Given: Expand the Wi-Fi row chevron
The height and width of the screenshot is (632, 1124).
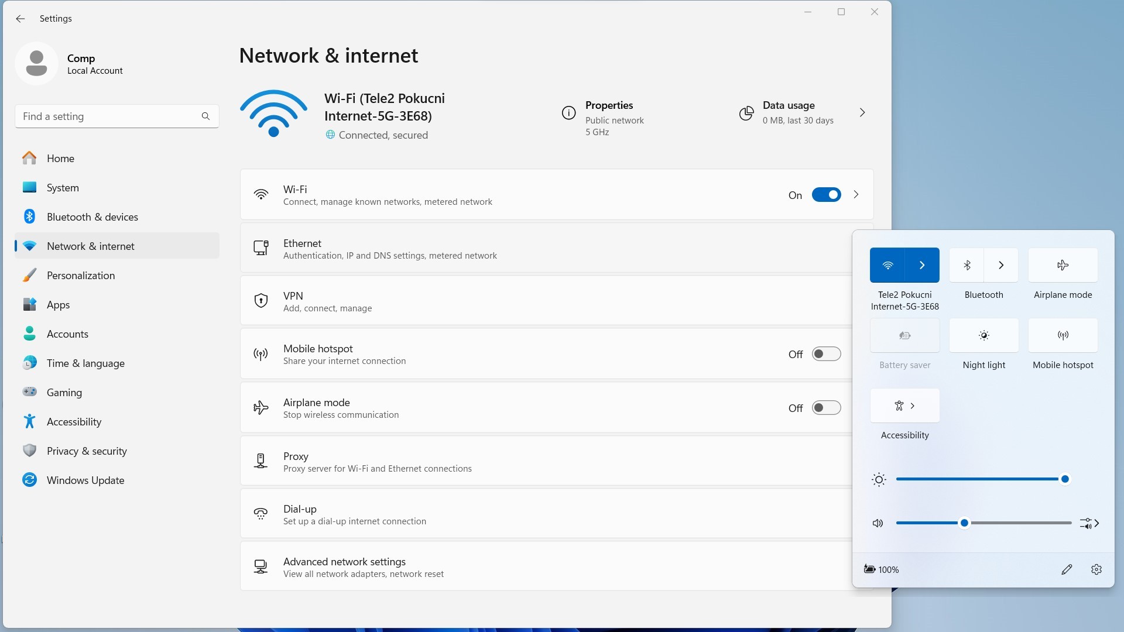Looking at the screenshot, I should (x=856, y=195).
